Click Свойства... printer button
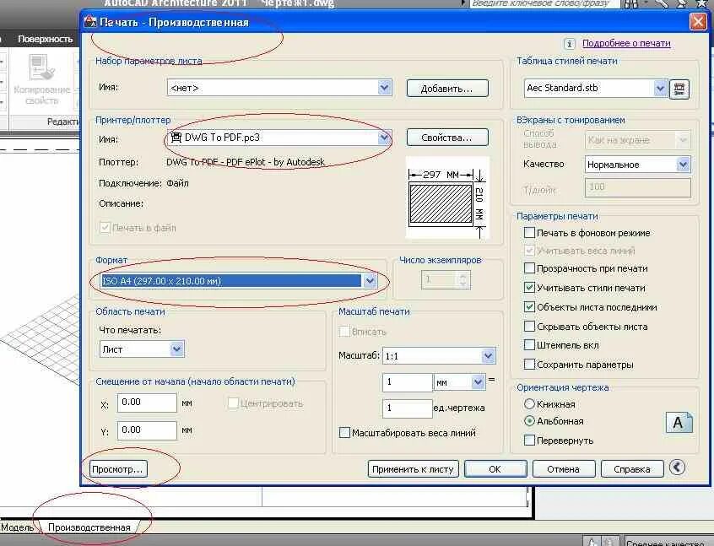The height and width of the screenshot is (546, 714). pos(447,138)
